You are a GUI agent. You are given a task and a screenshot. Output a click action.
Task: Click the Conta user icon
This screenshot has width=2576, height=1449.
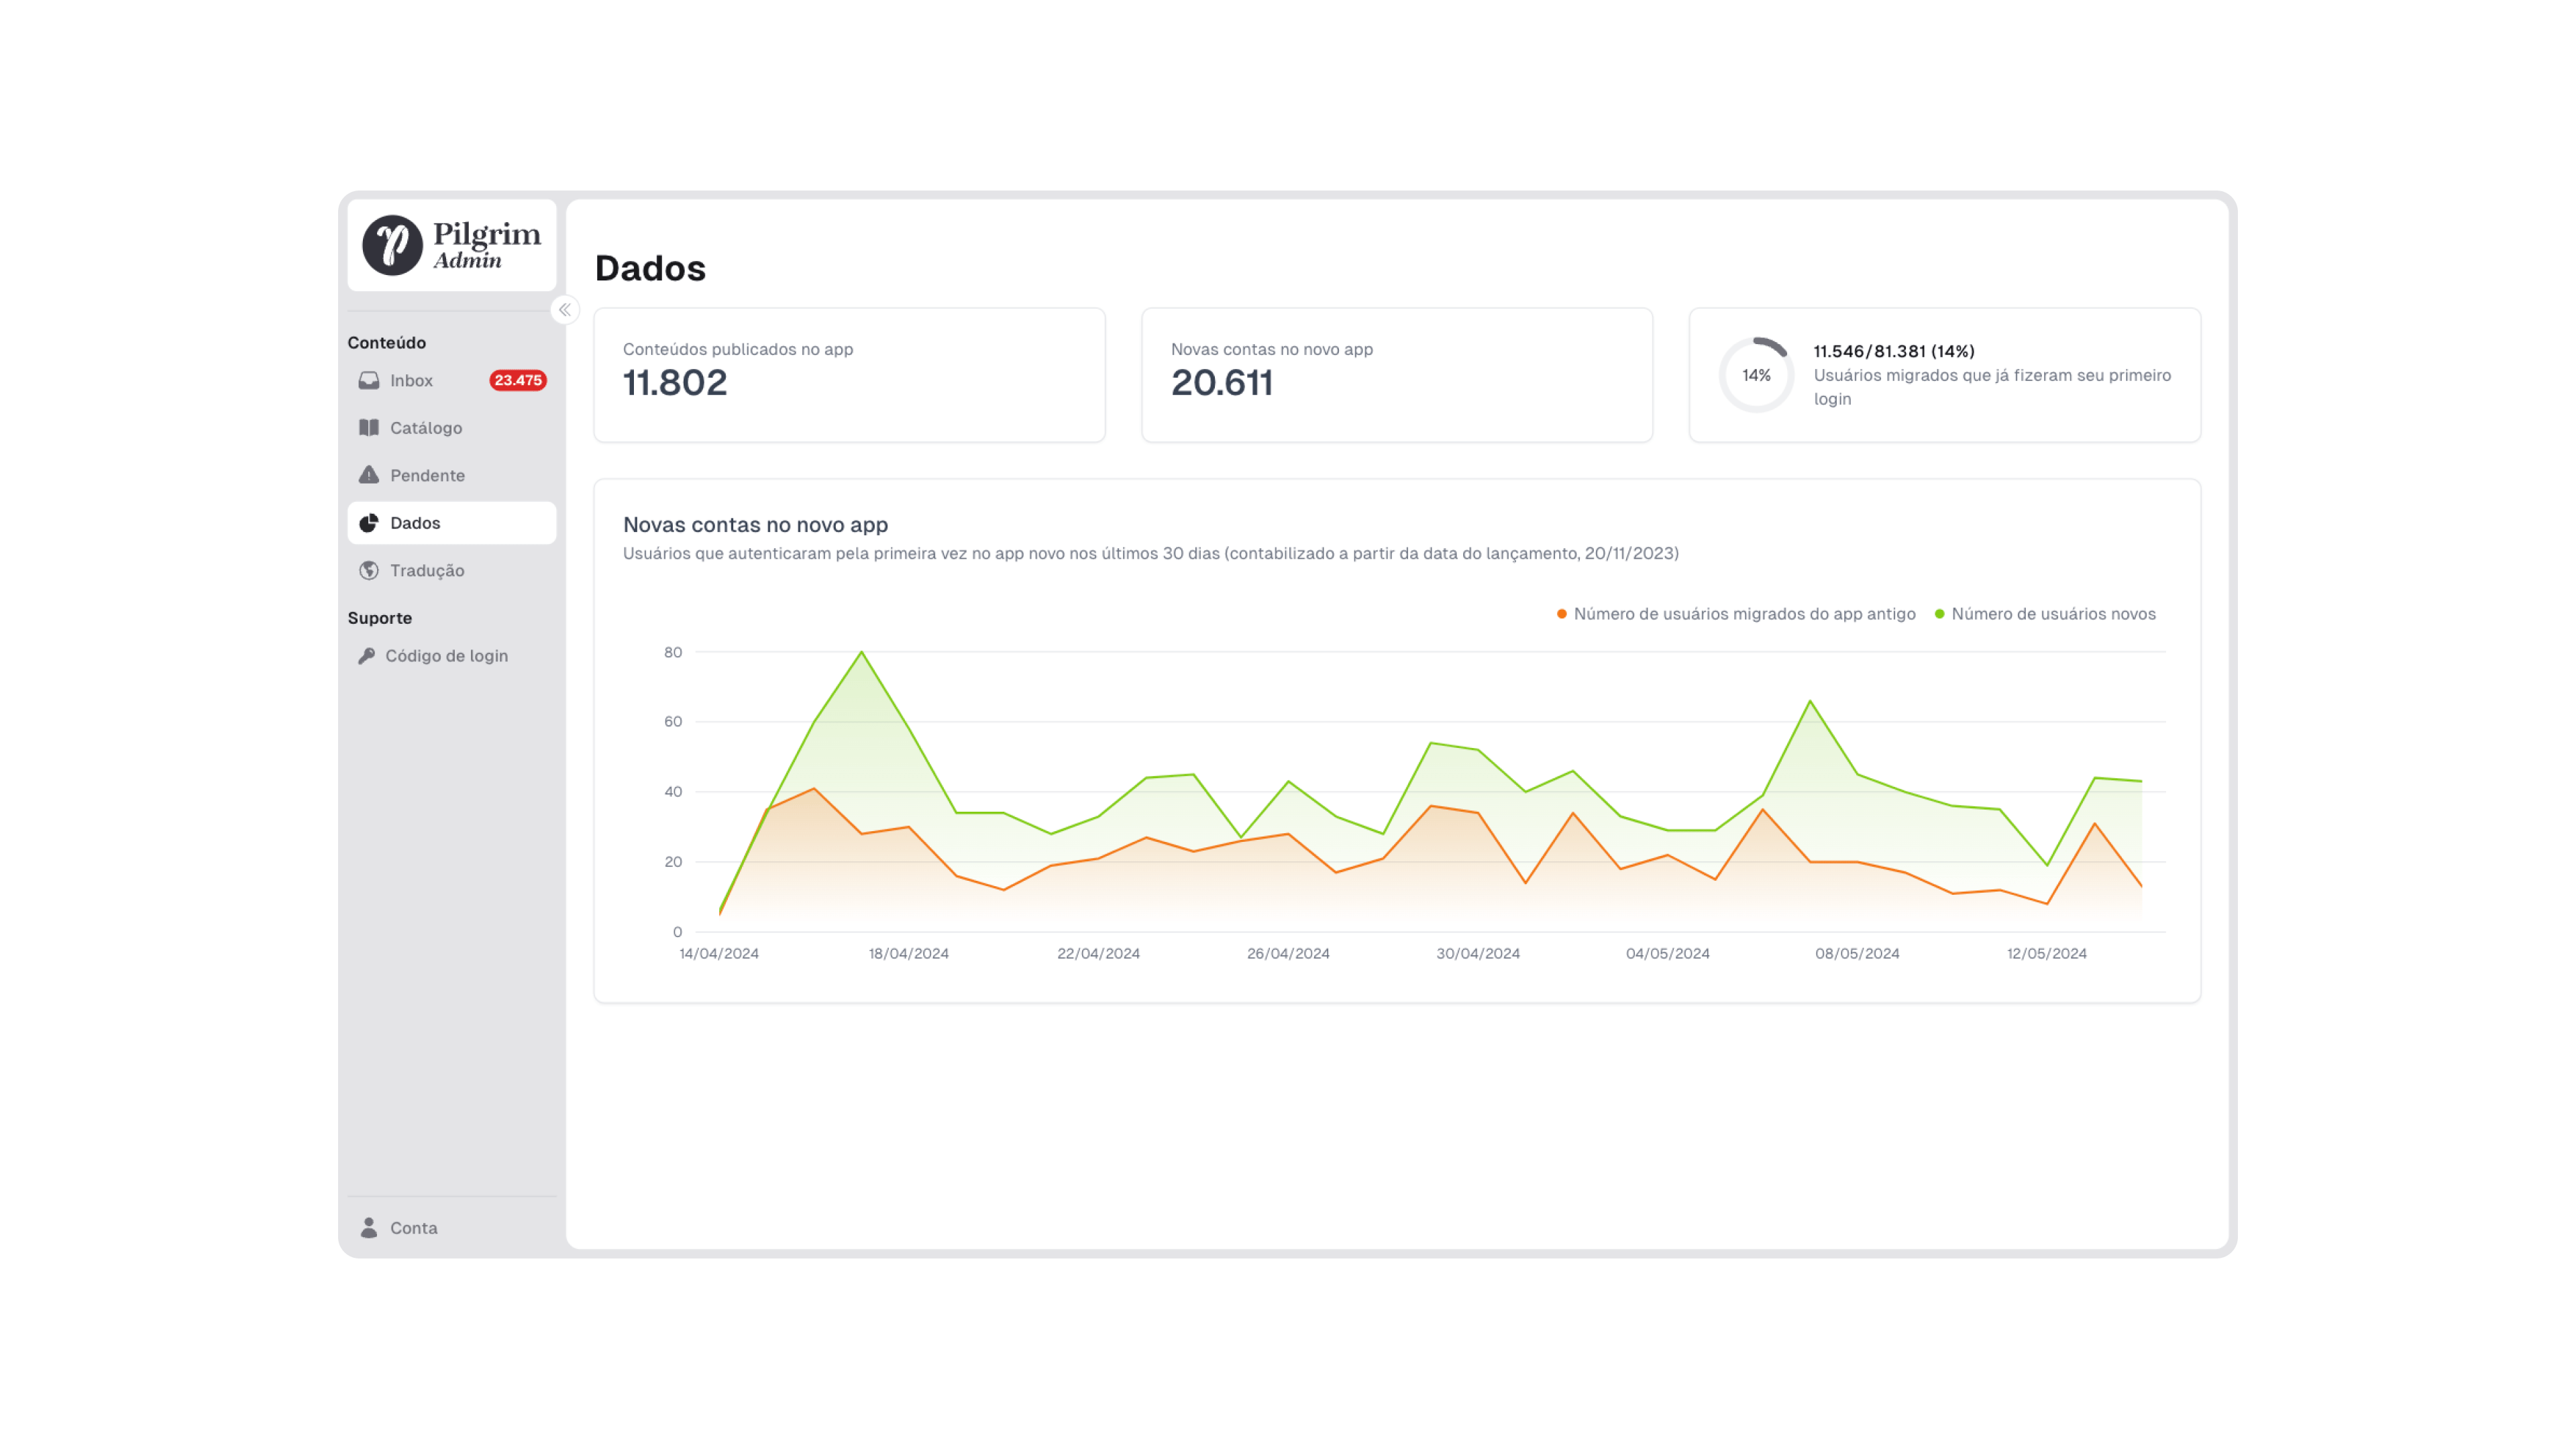(x=369, y=1227)
